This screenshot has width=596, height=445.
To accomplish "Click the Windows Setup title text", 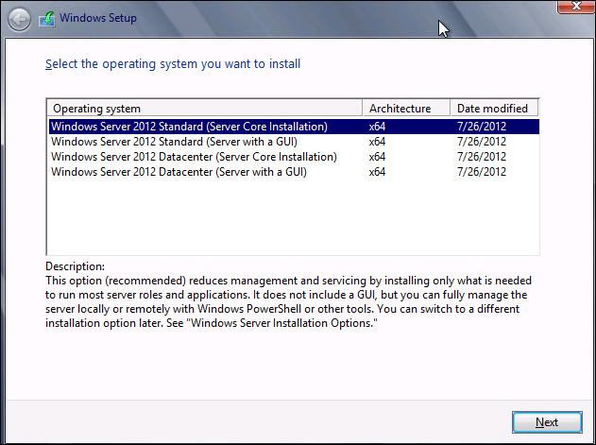I will [x=98, y=18].
